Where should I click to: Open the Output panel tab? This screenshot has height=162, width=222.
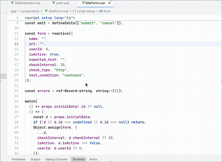[35, 159]
